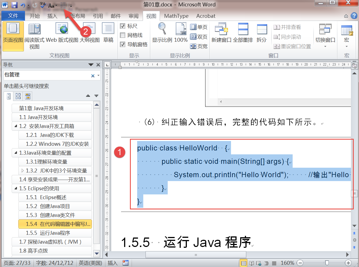Click 拆分 split window
The width and height of the screenshot is (359, 267).
click(x=262, y=33)
